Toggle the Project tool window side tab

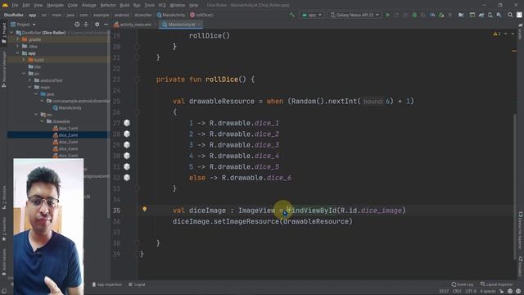click(x=4, y=33)
